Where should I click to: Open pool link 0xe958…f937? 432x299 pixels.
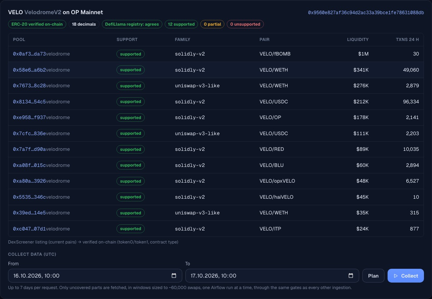click(x=29, y=117)
